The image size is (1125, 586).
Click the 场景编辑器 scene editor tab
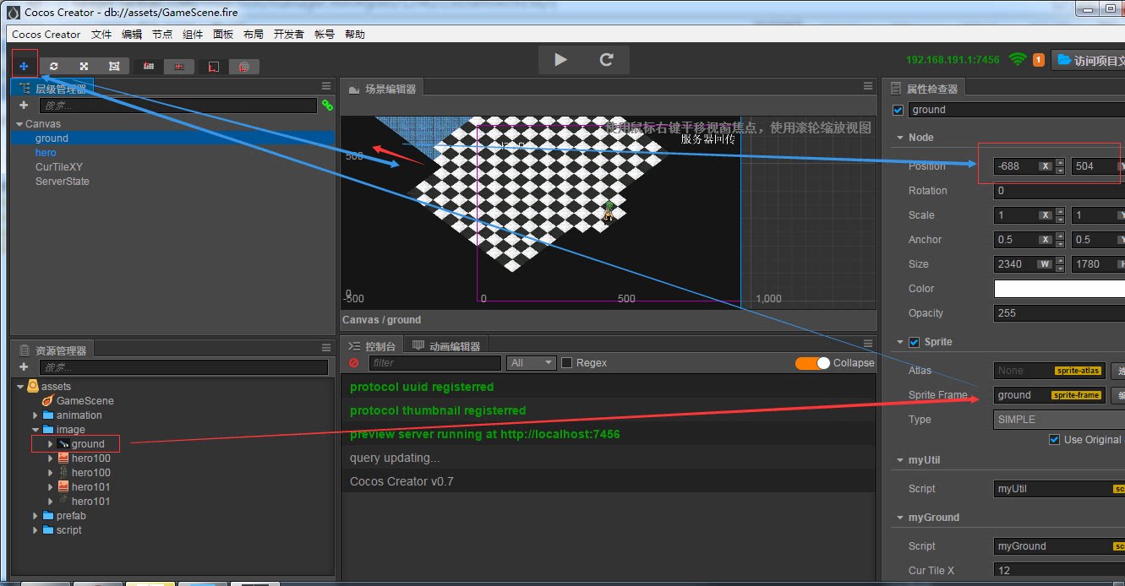(x=381, y=89)
